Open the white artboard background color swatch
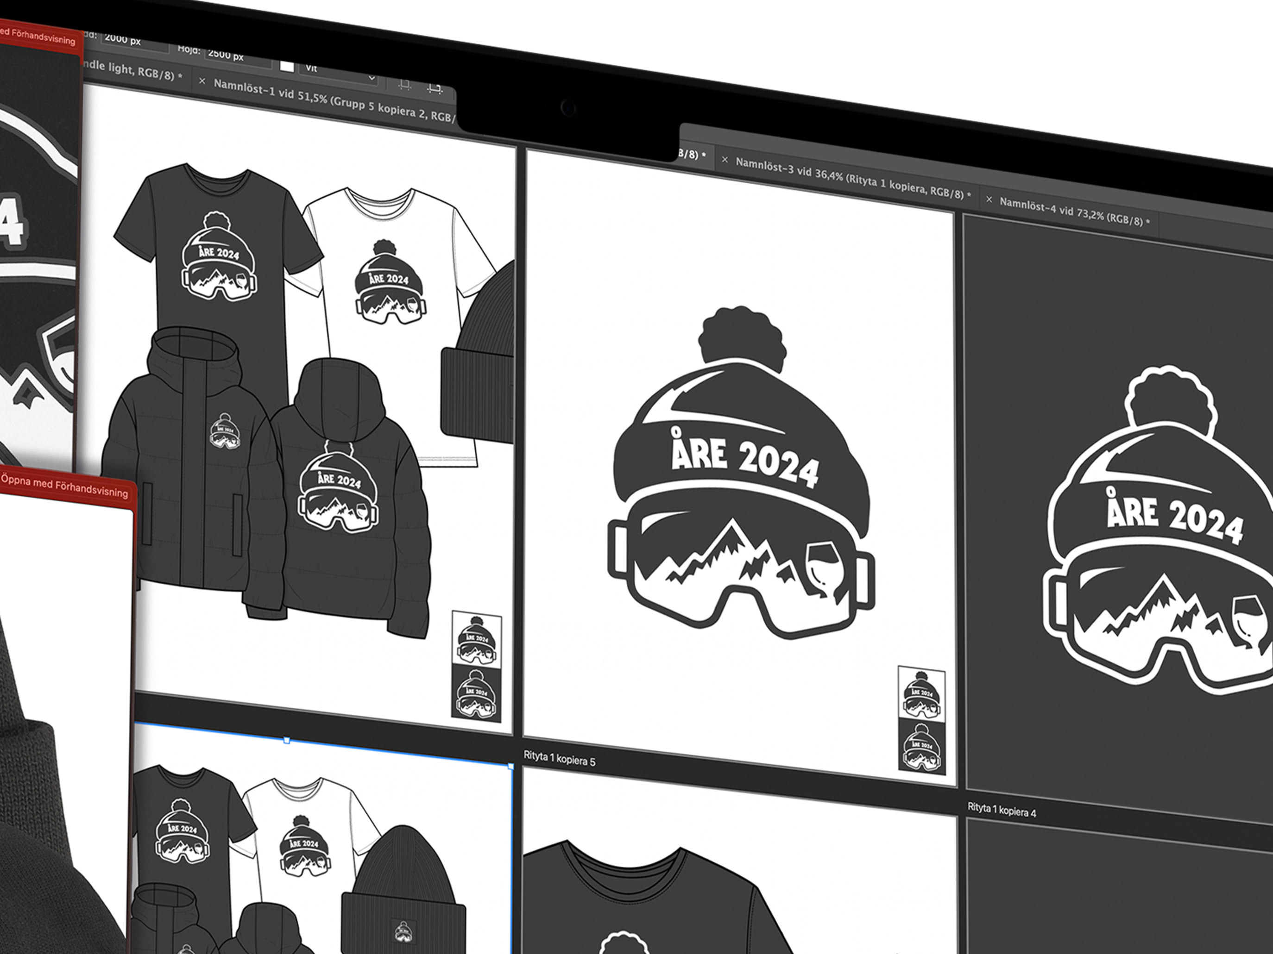 click(x=287, y=66)
